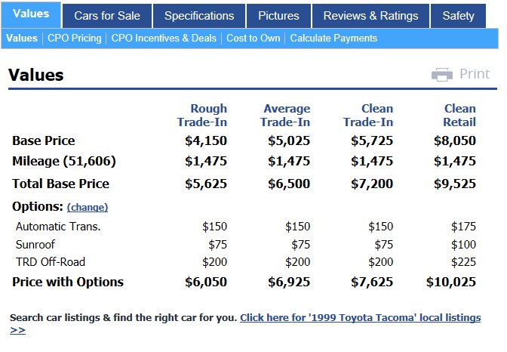Click the Clean Retail column header

tap(459, 116)
